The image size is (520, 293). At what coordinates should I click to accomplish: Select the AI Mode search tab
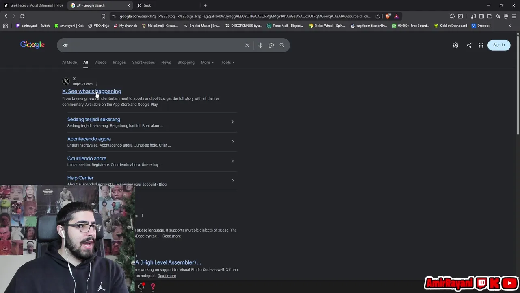69,62
